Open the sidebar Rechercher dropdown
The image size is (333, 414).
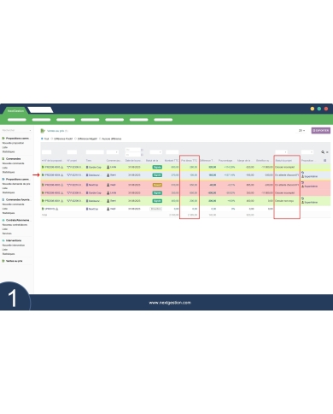[x=16, y=130]
